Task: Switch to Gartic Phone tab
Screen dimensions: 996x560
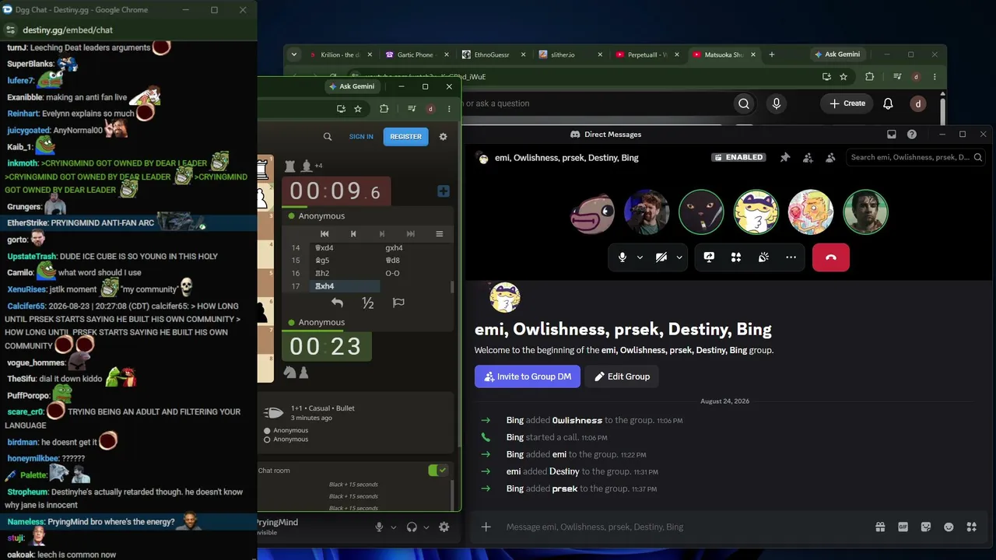Action: [416, 54]
